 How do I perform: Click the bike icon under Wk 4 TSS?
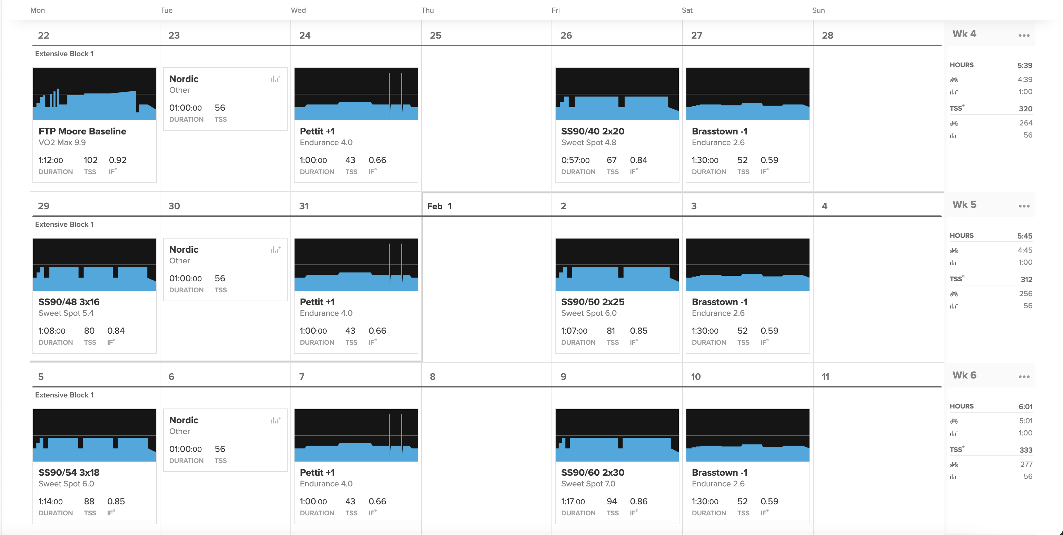(954, 123)
